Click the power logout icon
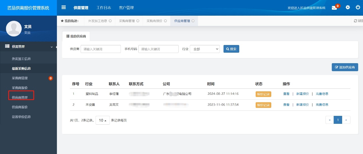Viewport: 363px width, 154px height. [358, 7]
